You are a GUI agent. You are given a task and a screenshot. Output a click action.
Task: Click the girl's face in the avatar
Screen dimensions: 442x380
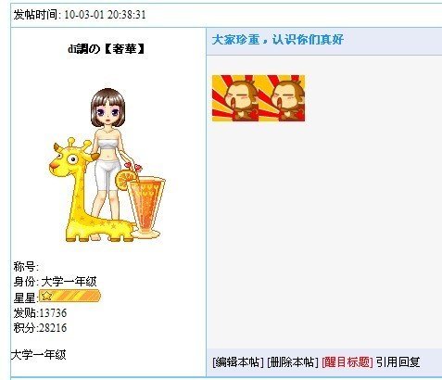107,112
